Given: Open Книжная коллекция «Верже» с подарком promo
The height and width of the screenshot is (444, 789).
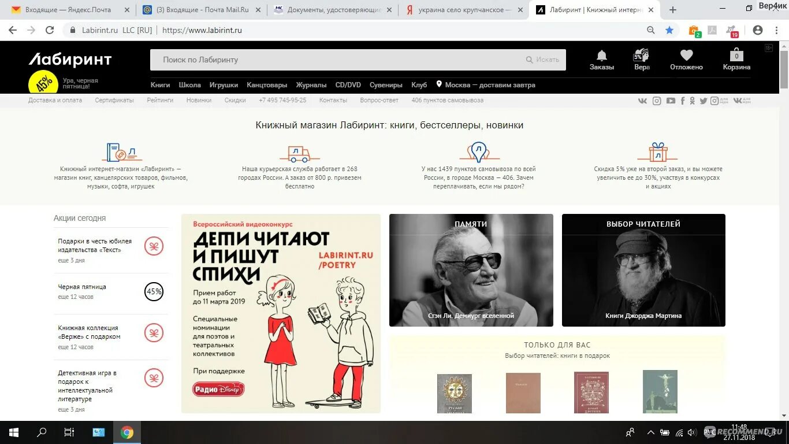Looking at the screenshot, I should click(x=89, y=332).
